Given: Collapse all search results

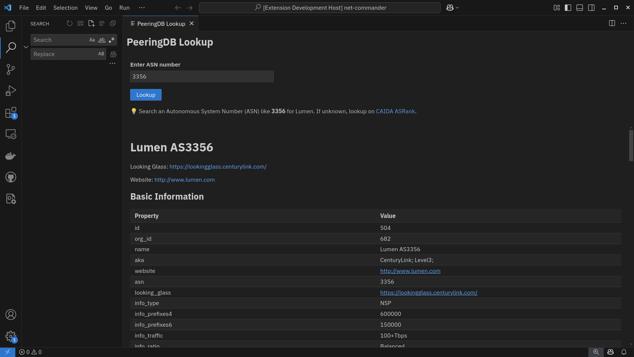Looking at the screenshot, I should point(113,24).
